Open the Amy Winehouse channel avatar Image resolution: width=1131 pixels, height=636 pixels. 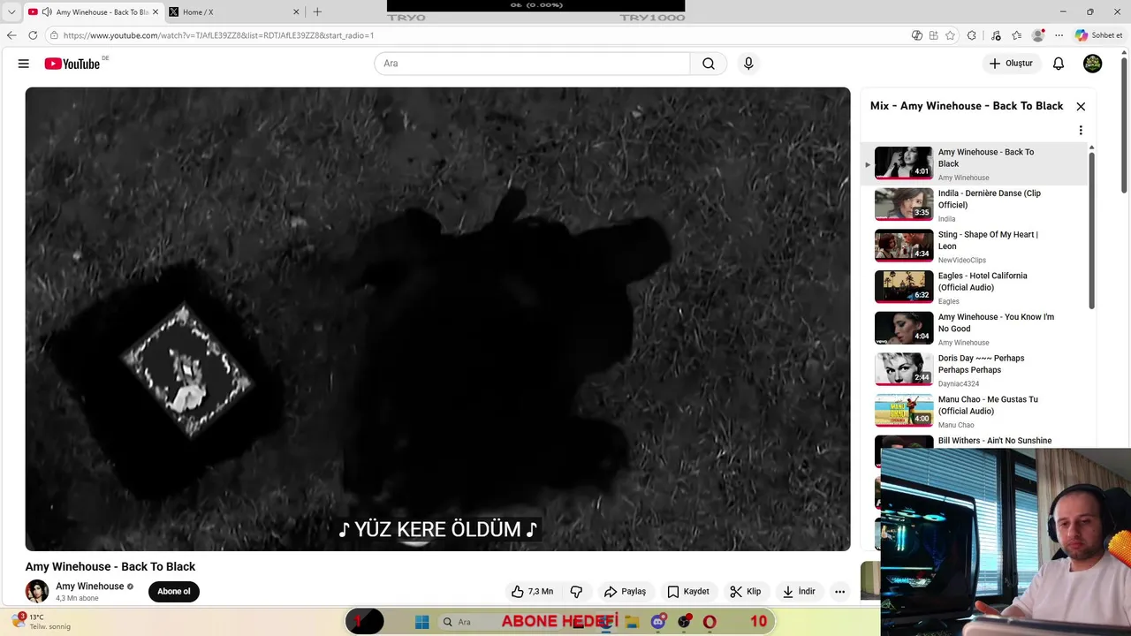37,591
